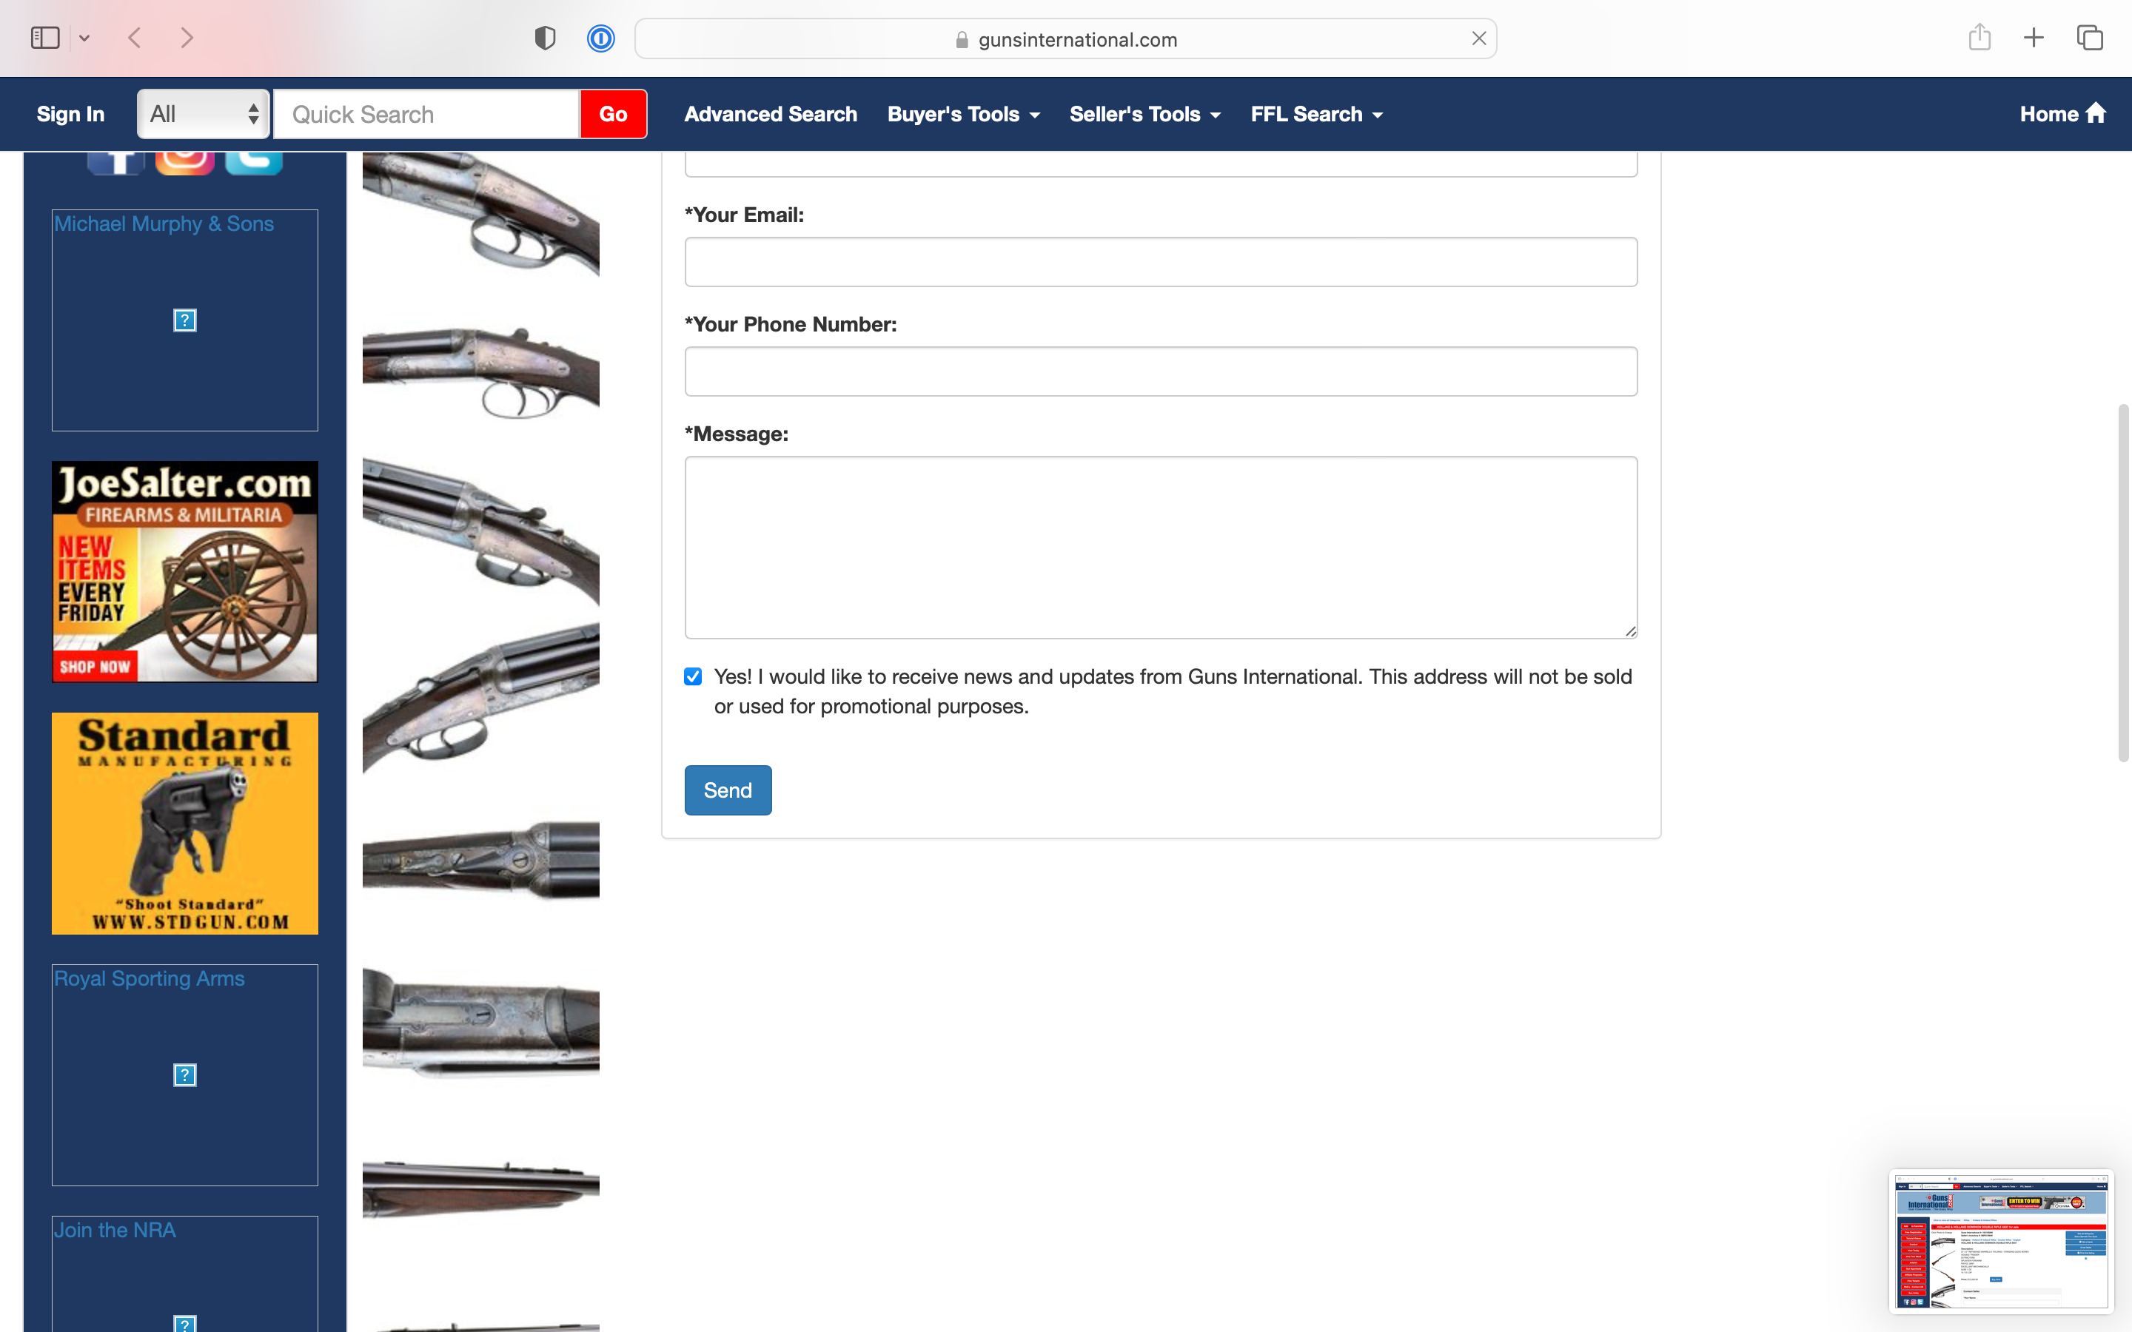Click the Standard Manufacturing ad banner
Viewport: 2132px width, 1332px height.
click(185, 824)
